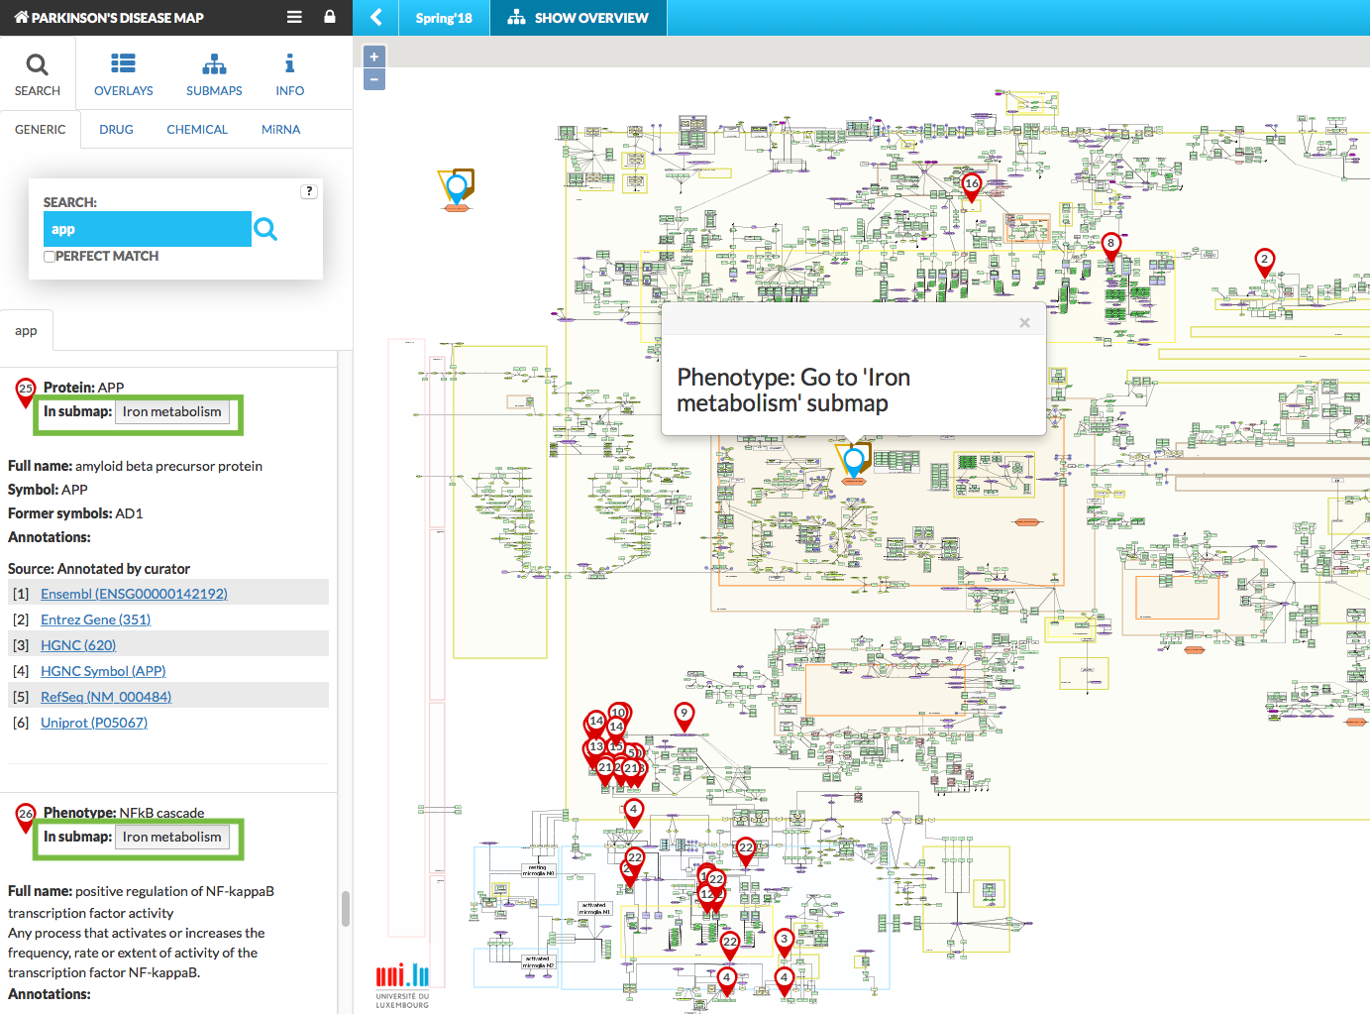This screenshot has height=1014, width=1370.
Task: Select the MiRNA search tab
Action: pos(280,130)
